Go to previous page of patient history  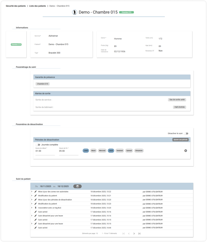[129, 234]
